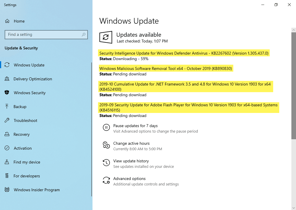
Task: Click the Activation checkmark circle icon
Action: (7, 148)
